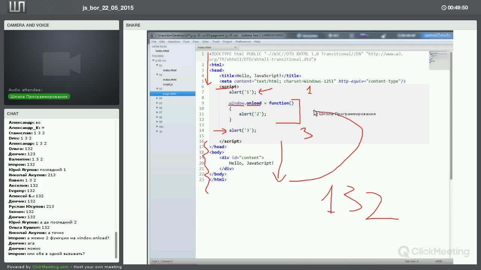Image resolution: width=481 pixels, height=270 pixels.
Task: Click the clock icon beside 00:49:50
Action: tap(444, 7)
